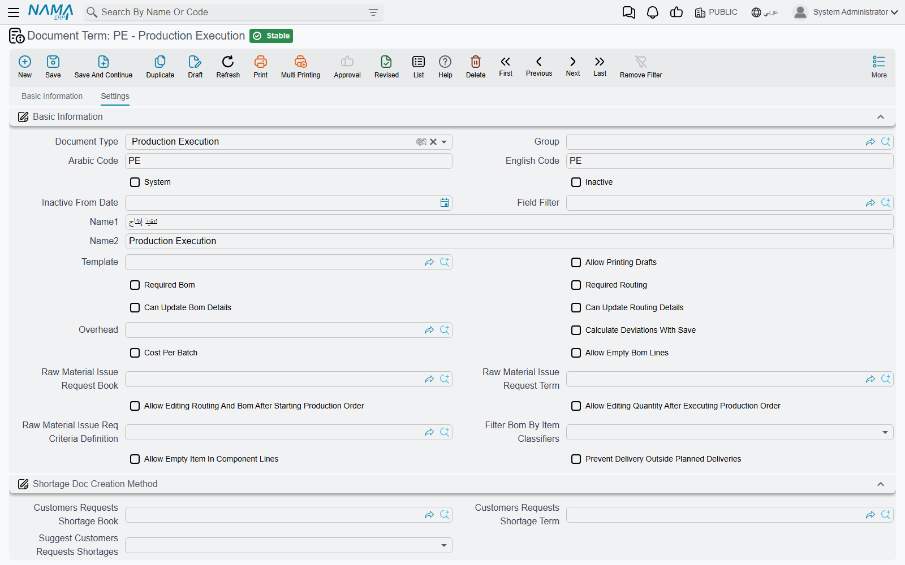This screenshot has width=905, height=565.
Task: Go to the Previous record
Action: [539, 66]
